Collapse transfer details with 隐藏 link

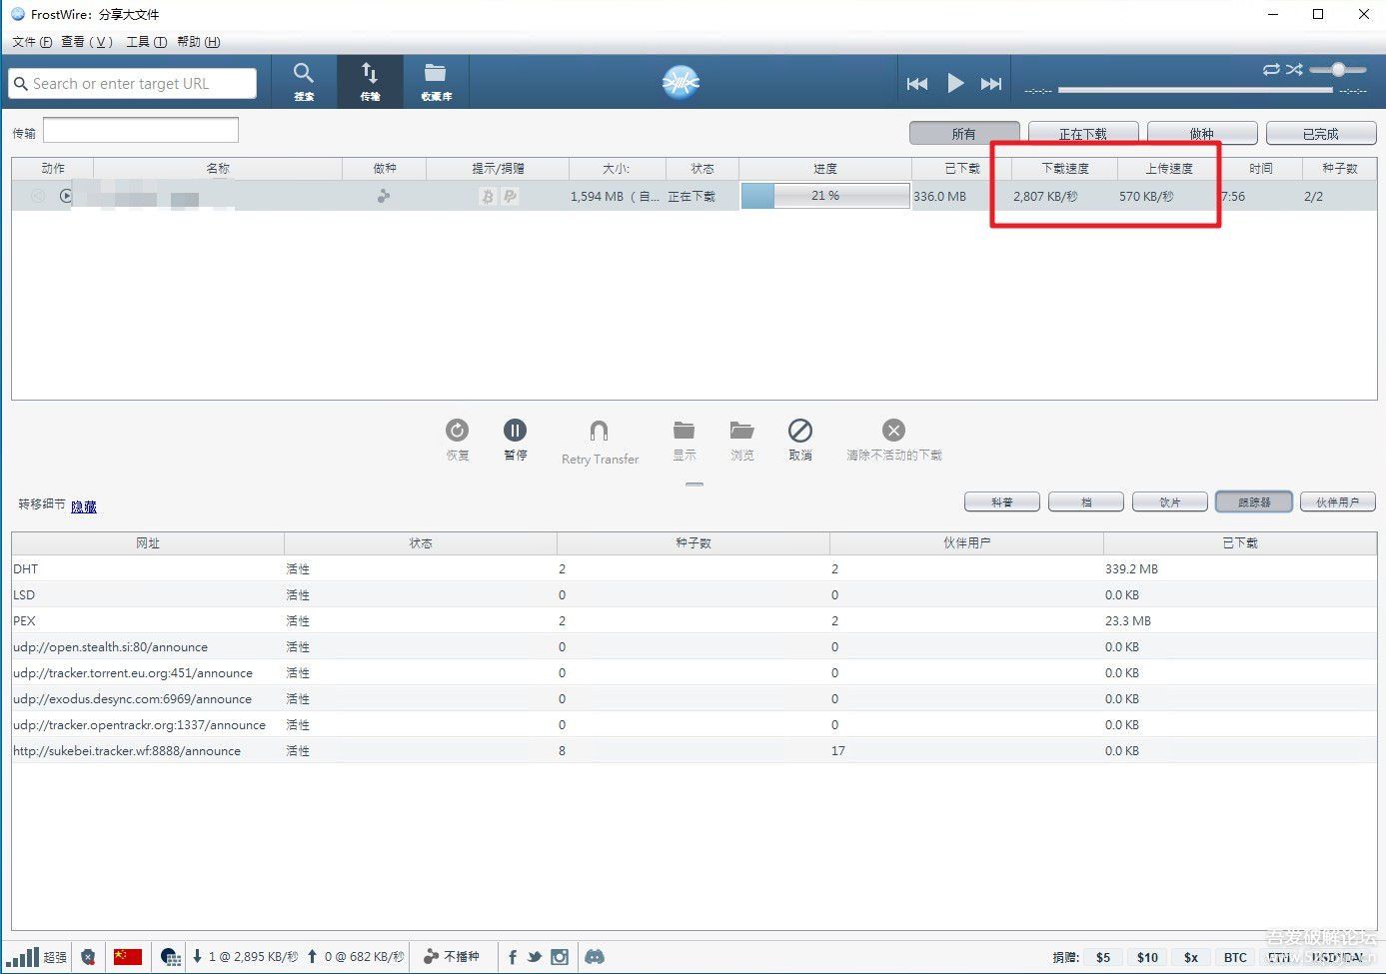84,506
